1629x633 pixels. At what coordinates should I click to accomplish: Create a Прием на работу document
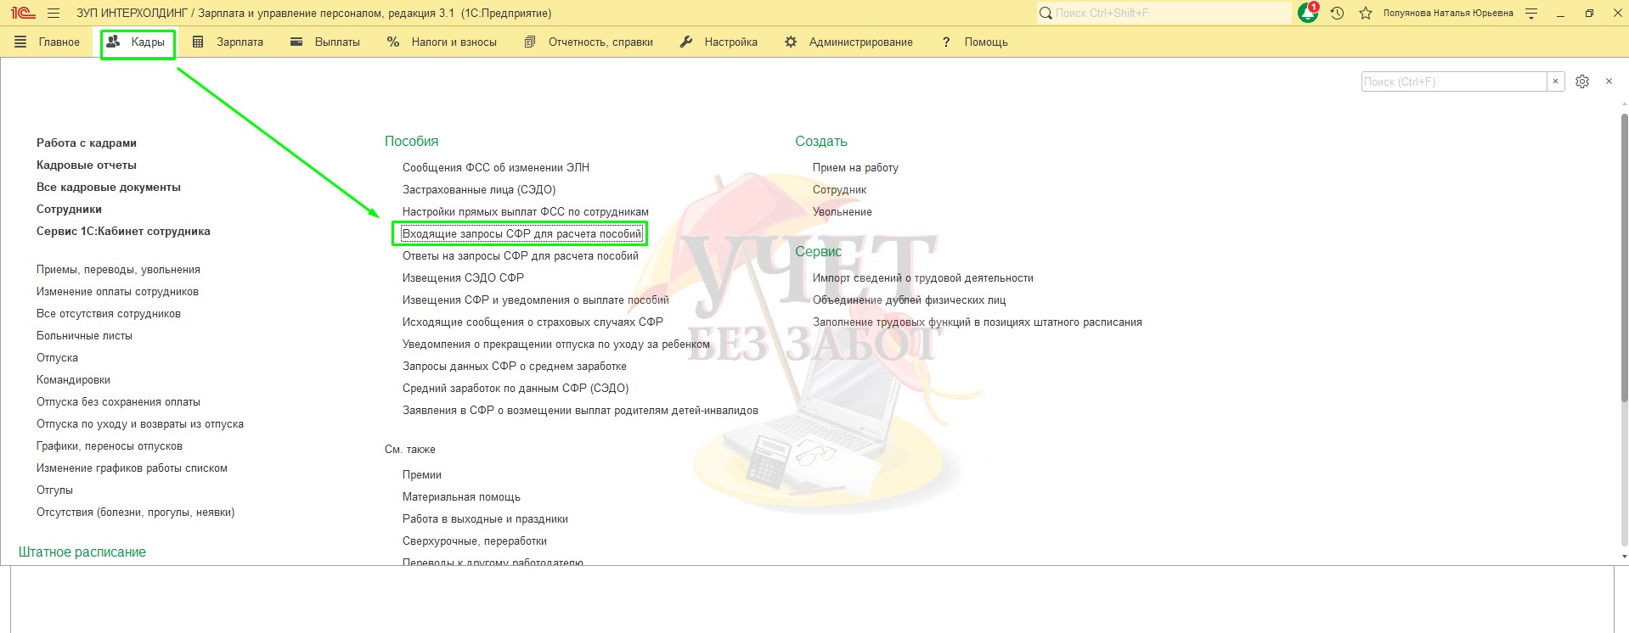tap(855, 168)
